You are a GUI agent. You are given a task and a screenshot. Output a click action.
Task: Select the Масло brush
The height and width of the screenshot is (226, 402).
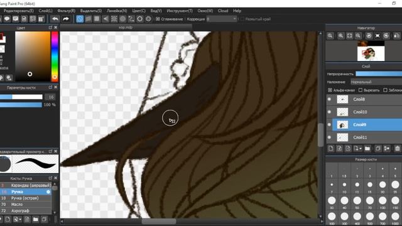click(x=26, y=205)
